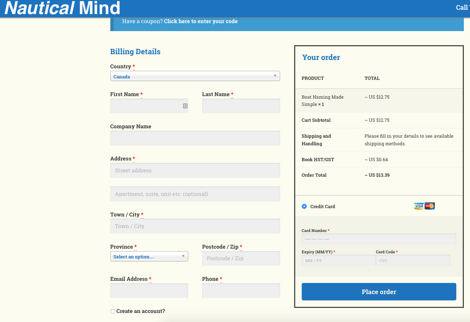Click the Company Name input
This screenshot has width=470, height=322.
(195, 138)
